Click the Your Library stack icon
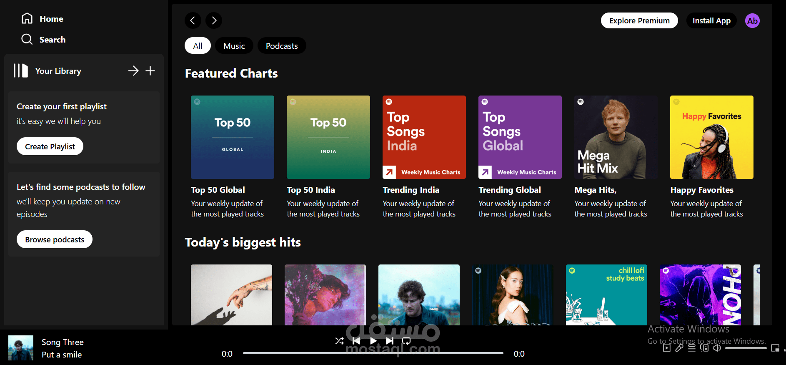The height and width of the screenshot is (365, 786). pos(20,70)
